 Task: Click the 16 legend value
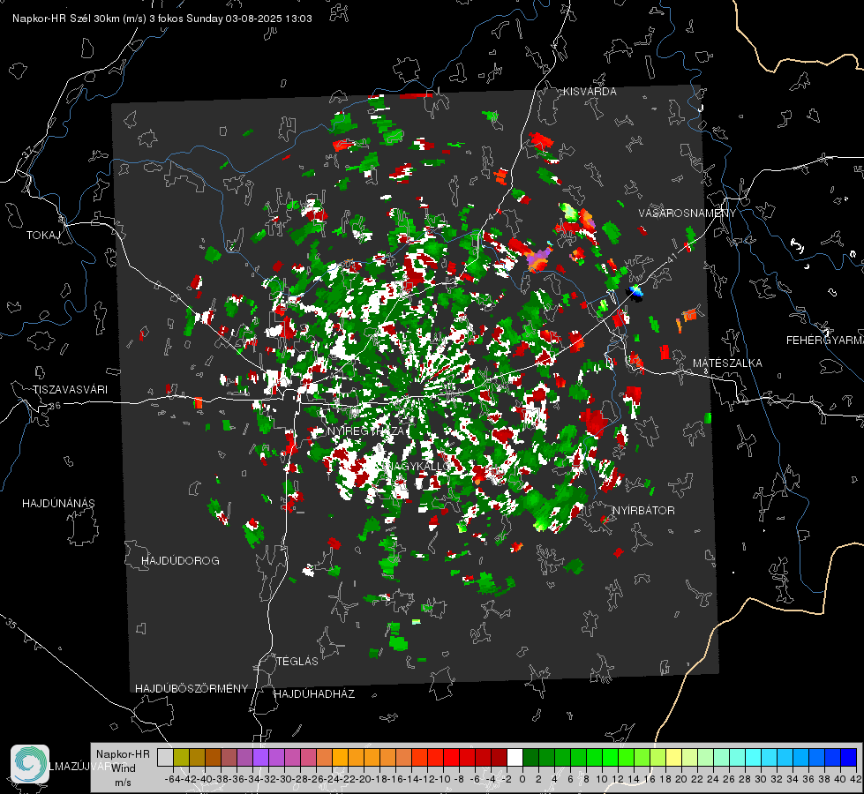pos(649,779)
